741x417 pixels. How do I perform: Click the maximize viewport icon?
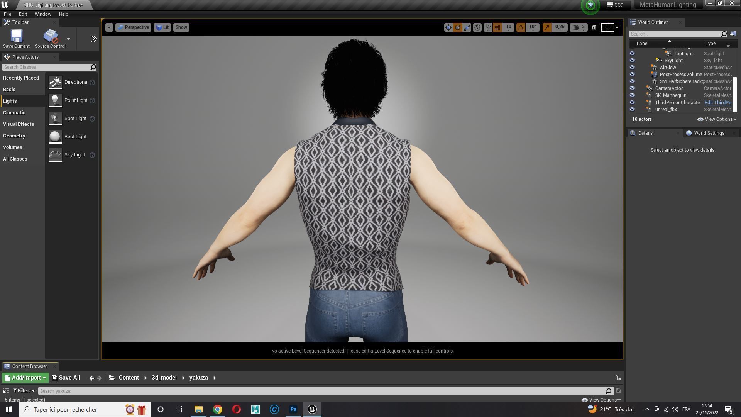point(594,27)
